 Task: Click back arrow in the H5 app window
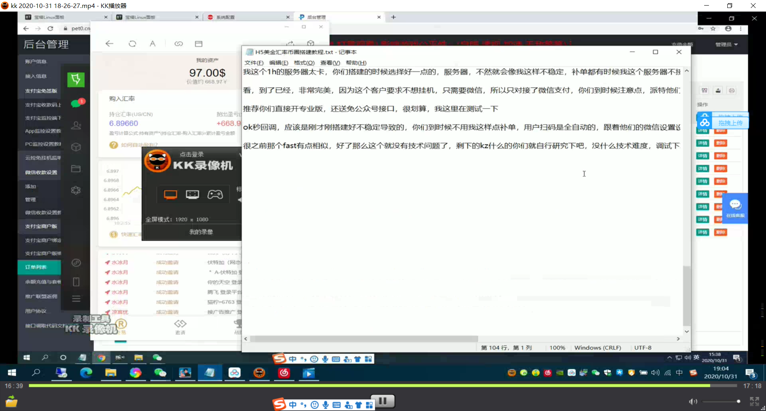pyautogui.click(x=109, y=43)
